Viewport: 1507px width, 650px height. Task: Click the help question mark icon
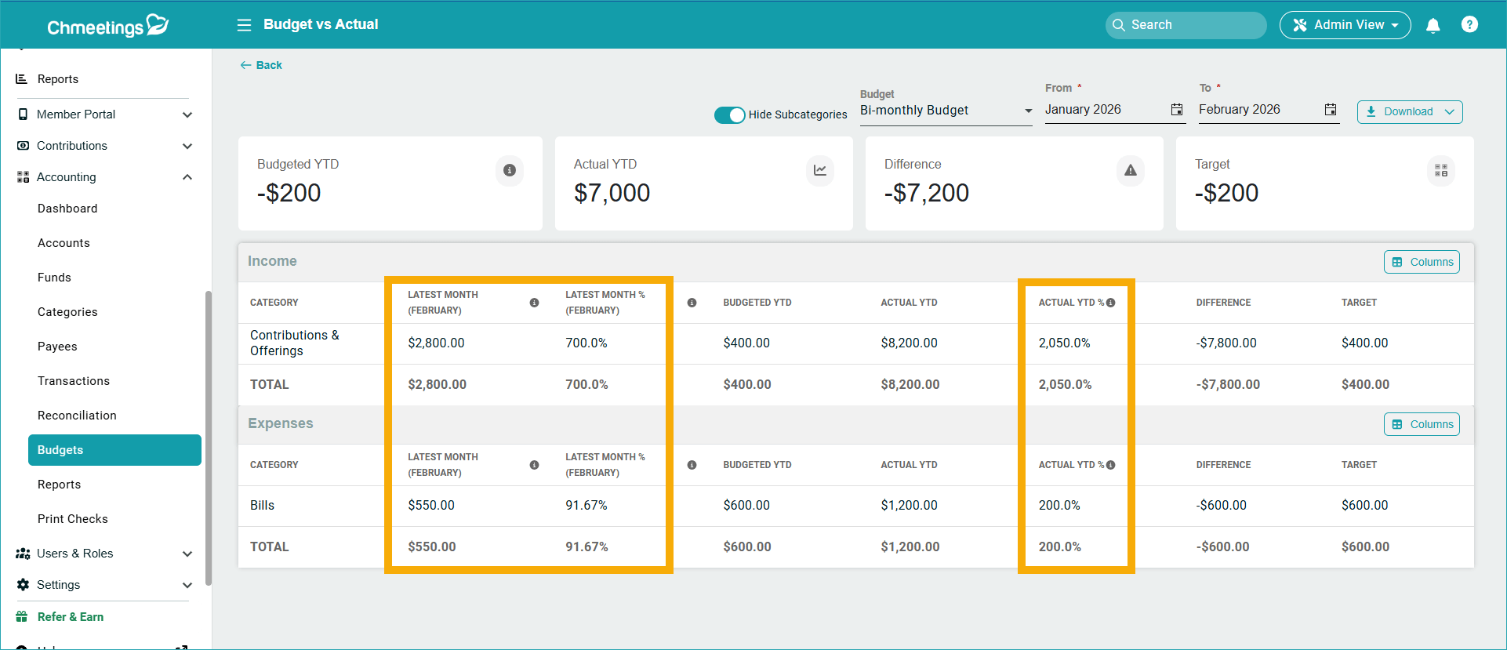click(1469, 25)
